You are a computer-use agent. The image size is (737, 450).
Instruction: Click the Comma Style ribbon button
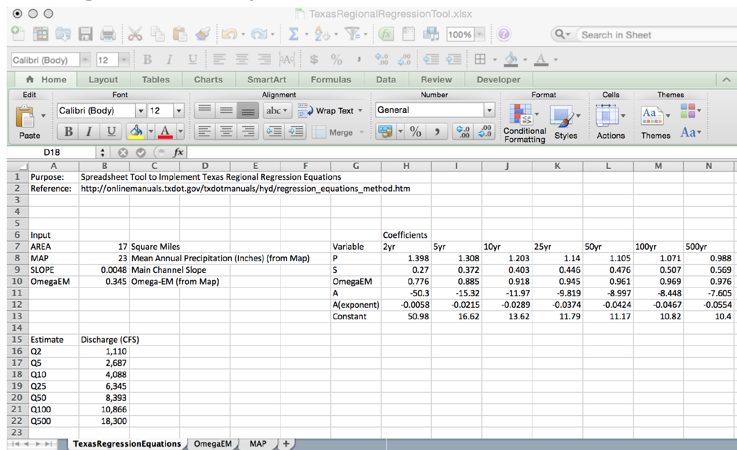click(437, 132)
